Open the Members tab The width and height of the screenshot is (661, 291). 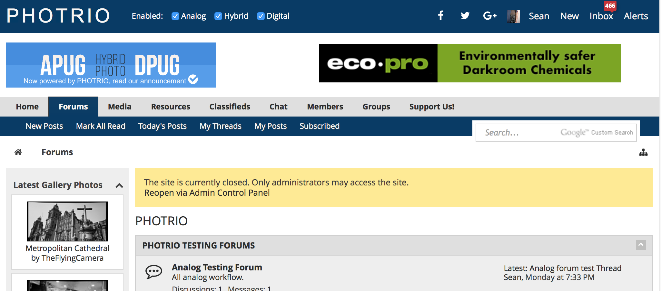[325, 107]
